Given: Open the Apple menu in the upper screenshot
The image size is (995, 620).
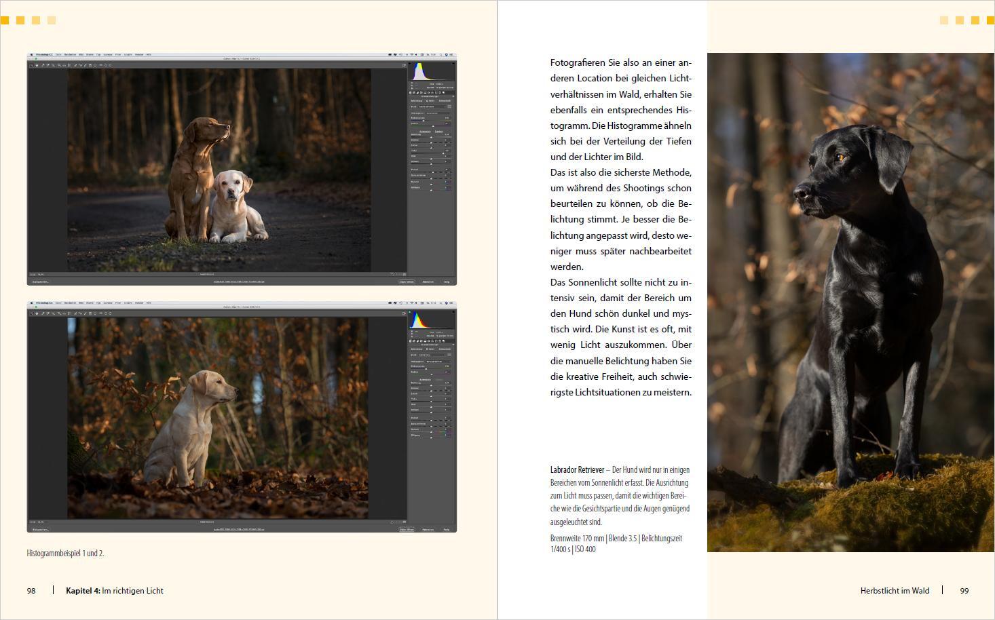Looking at the screenshot, I should [31, 55].
